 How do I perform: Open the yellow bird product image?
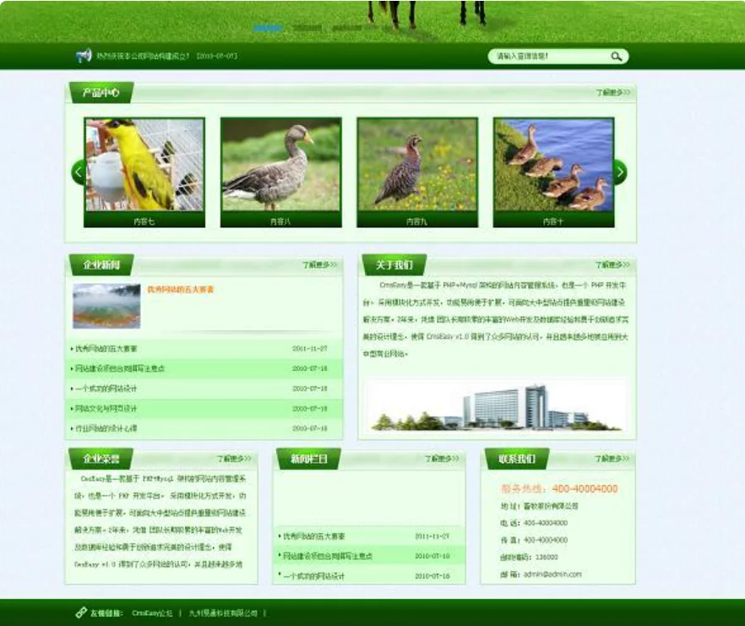pos(144,165)
